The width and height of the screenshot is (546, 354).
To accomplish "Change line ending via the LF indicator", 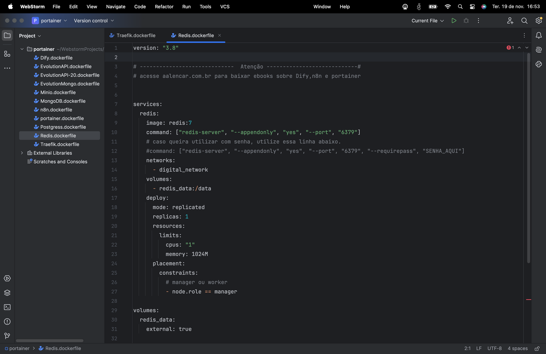I will click(x=478, y=348).
